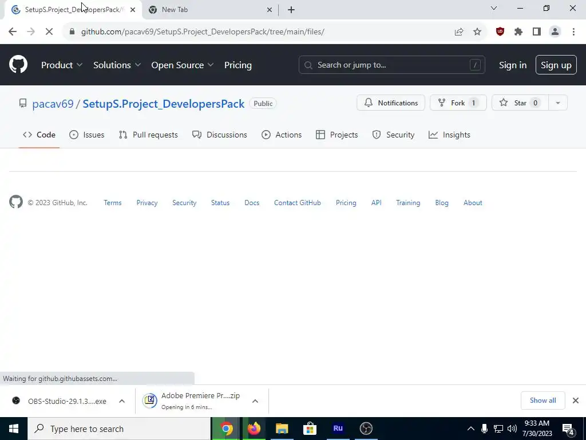Check GitHub Status footer link
The height and width of the screenshot is (440, 586).
(220, 203)
